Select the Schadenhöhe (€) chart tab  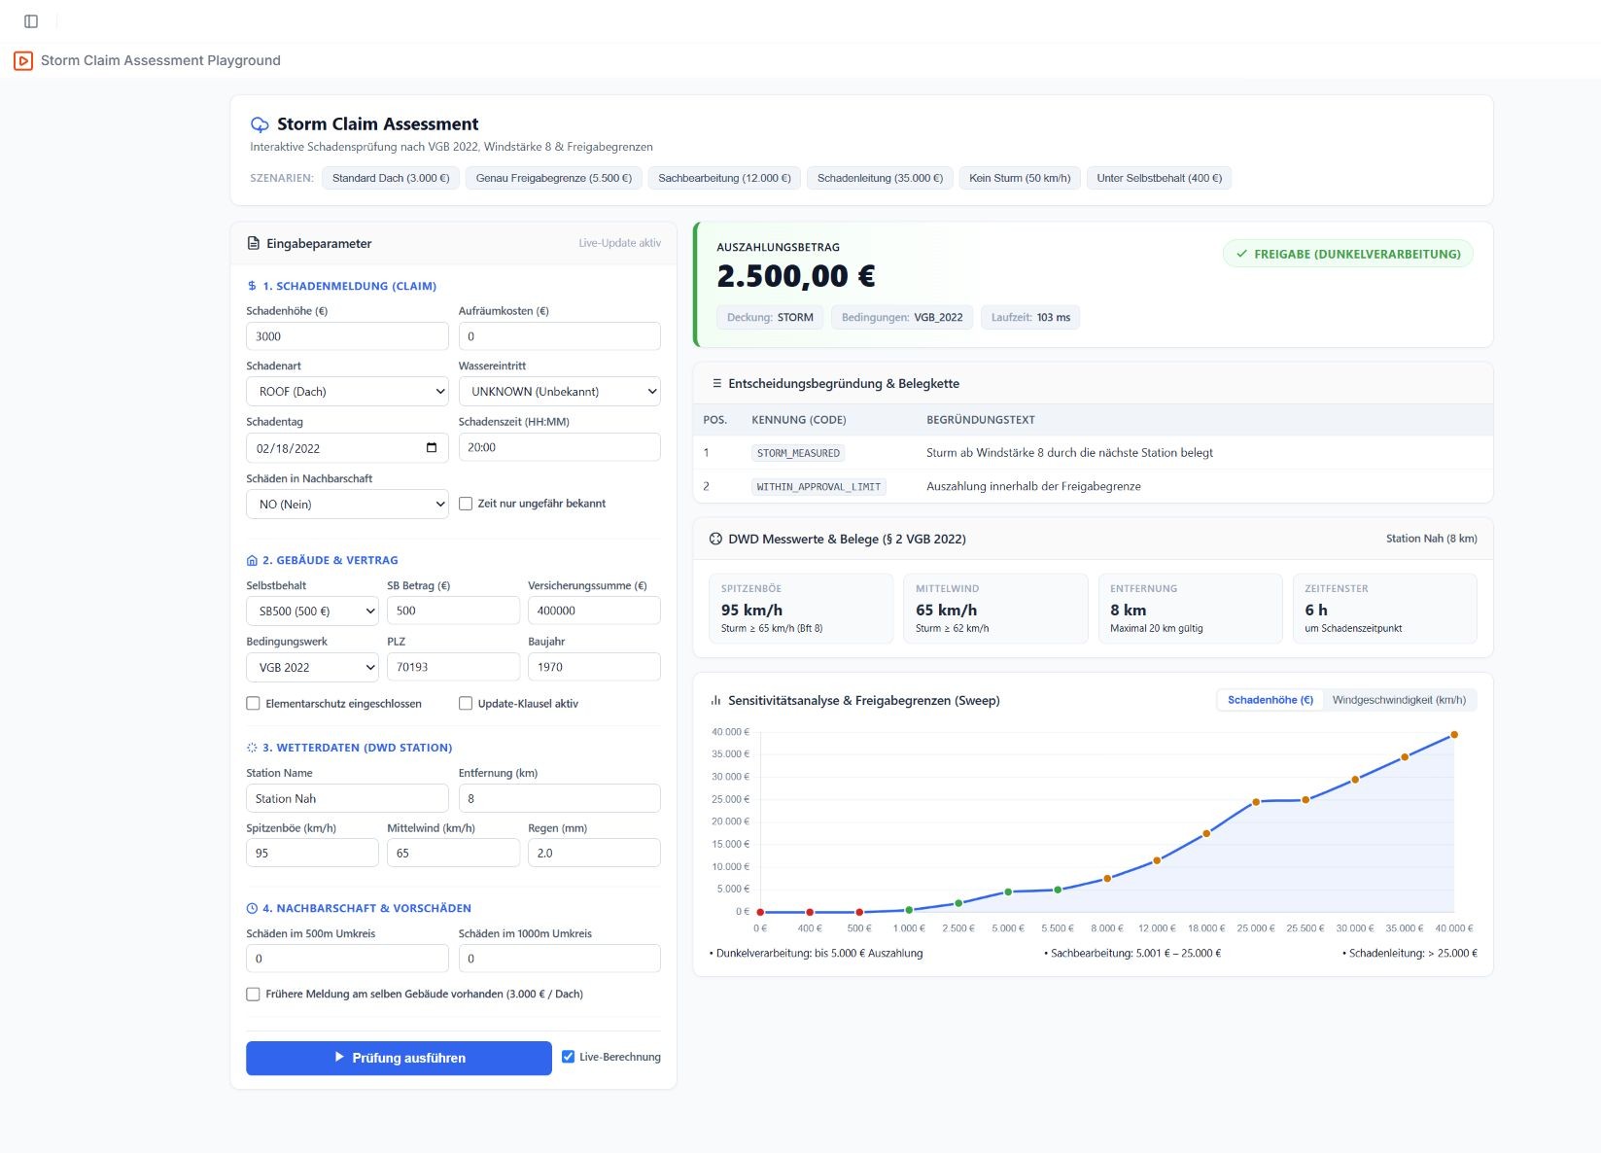[1270, 700]
